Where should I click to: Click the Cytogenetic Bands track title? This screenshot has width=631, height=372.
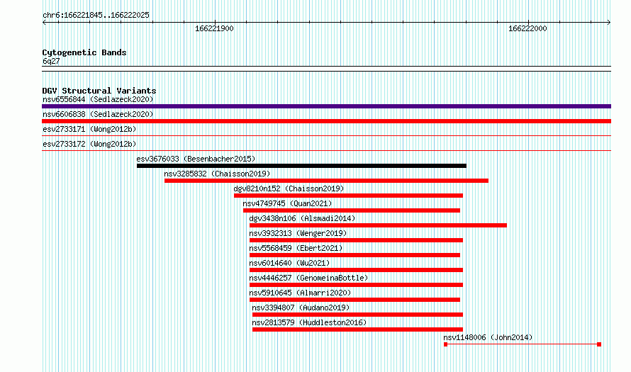(84, 52)
